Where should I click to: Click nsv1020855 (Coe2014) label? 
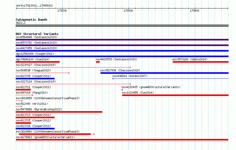tap(138, 93)
